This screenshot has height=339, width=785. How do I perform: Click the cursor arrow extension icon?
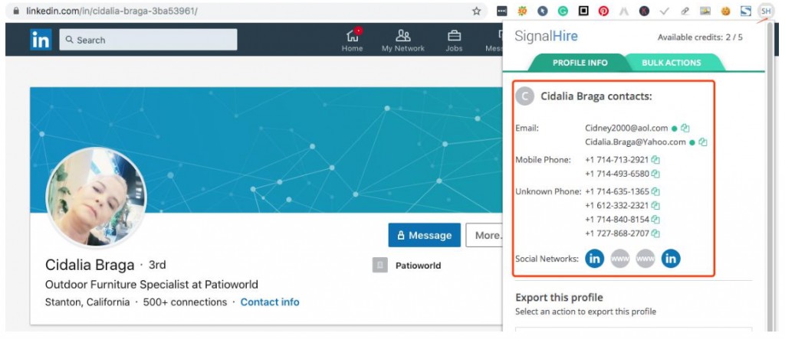543,11
